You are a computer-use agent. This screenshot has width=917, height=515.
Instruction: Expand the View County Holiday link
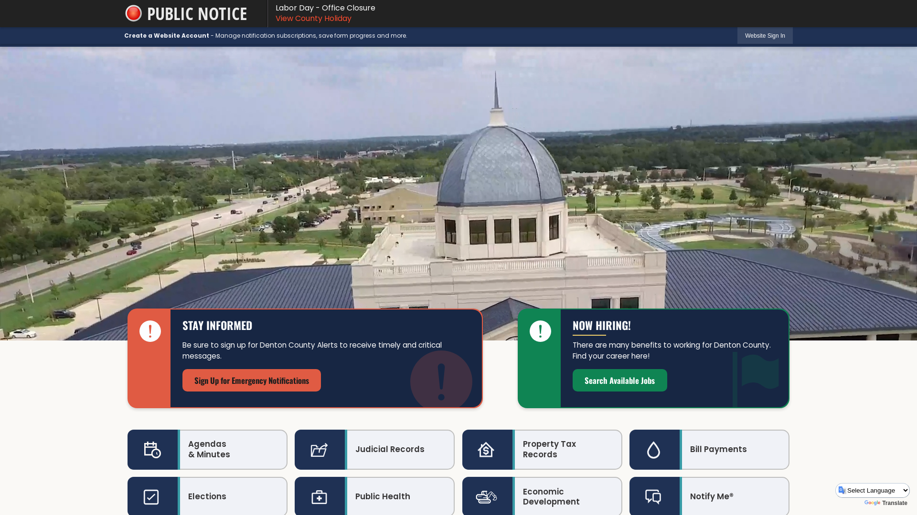[x=313, y=18]
